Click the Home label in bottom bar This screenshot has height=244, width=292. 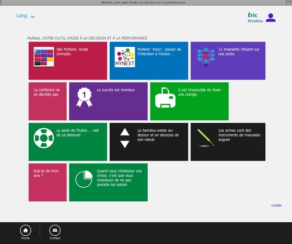pyautogui.click(x=25, y=238)
